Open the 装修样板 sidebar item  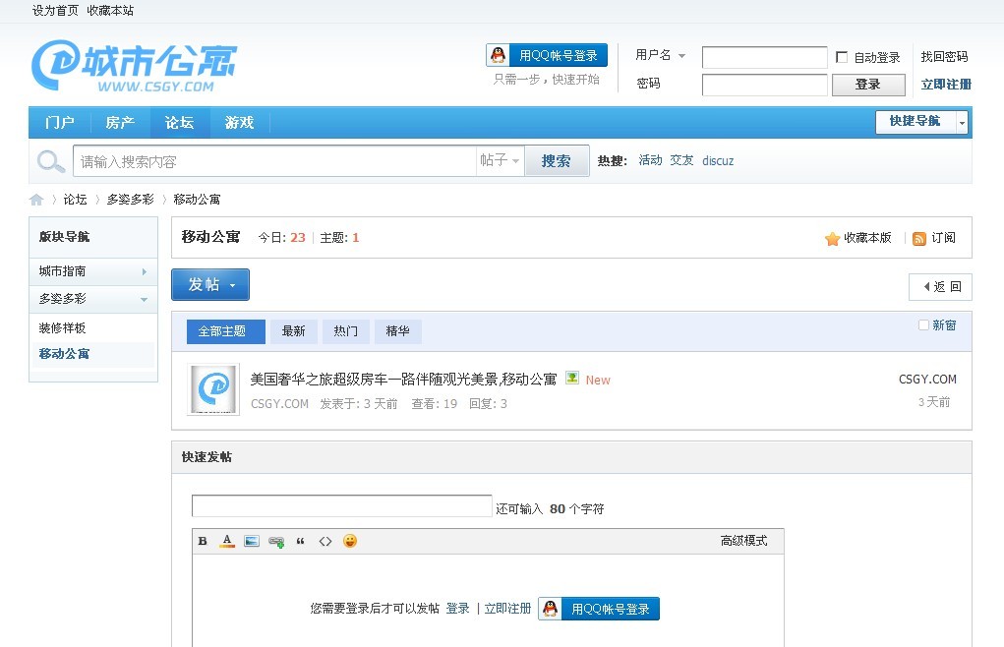62,328
